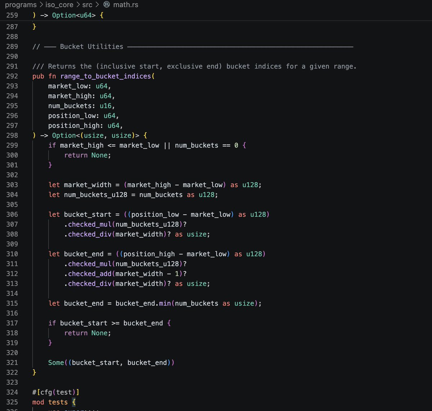Click the doc comment 'Returns the (inclusive start, exclusive end)'
The width and height of the screenshot is (432, 411).
coord(135,66)
